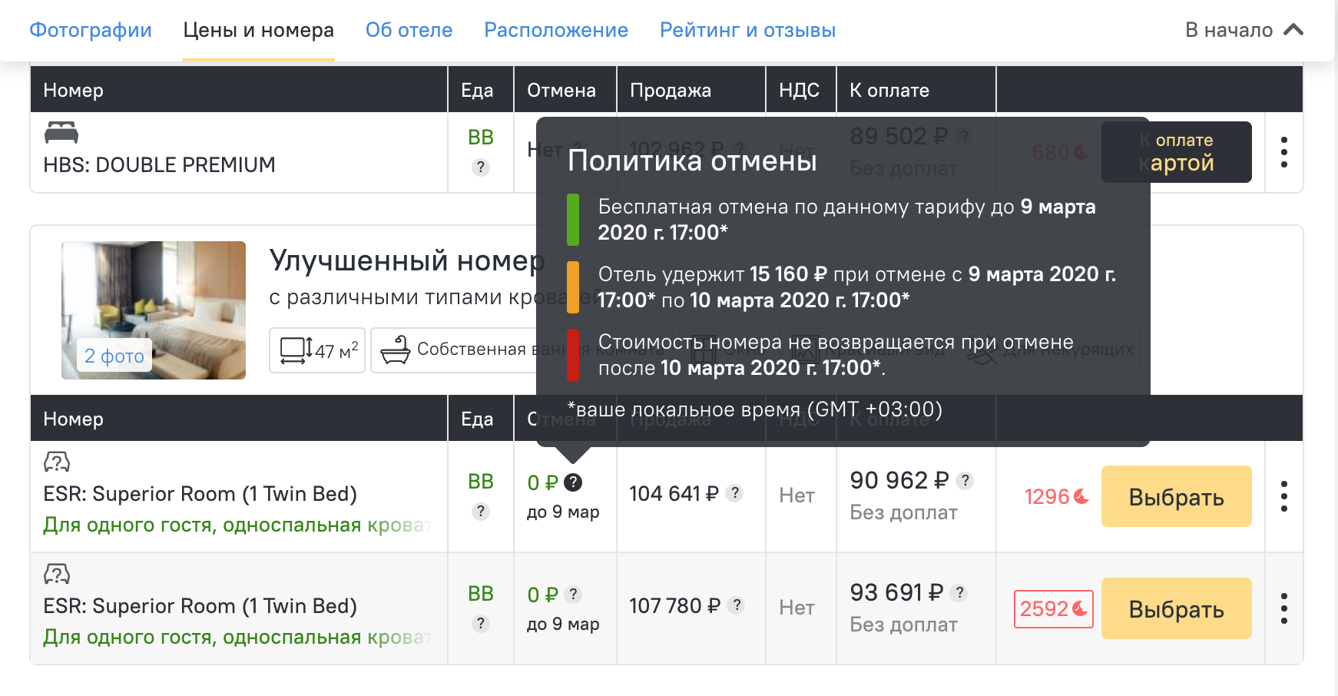Click the В начало scroll-to-top link
The width and height of the screenshot is (1338, 696).
click(x=1244, y=30)
